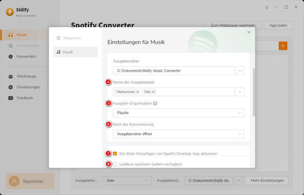Click the settings dialog scrollbar

(254, 92)
